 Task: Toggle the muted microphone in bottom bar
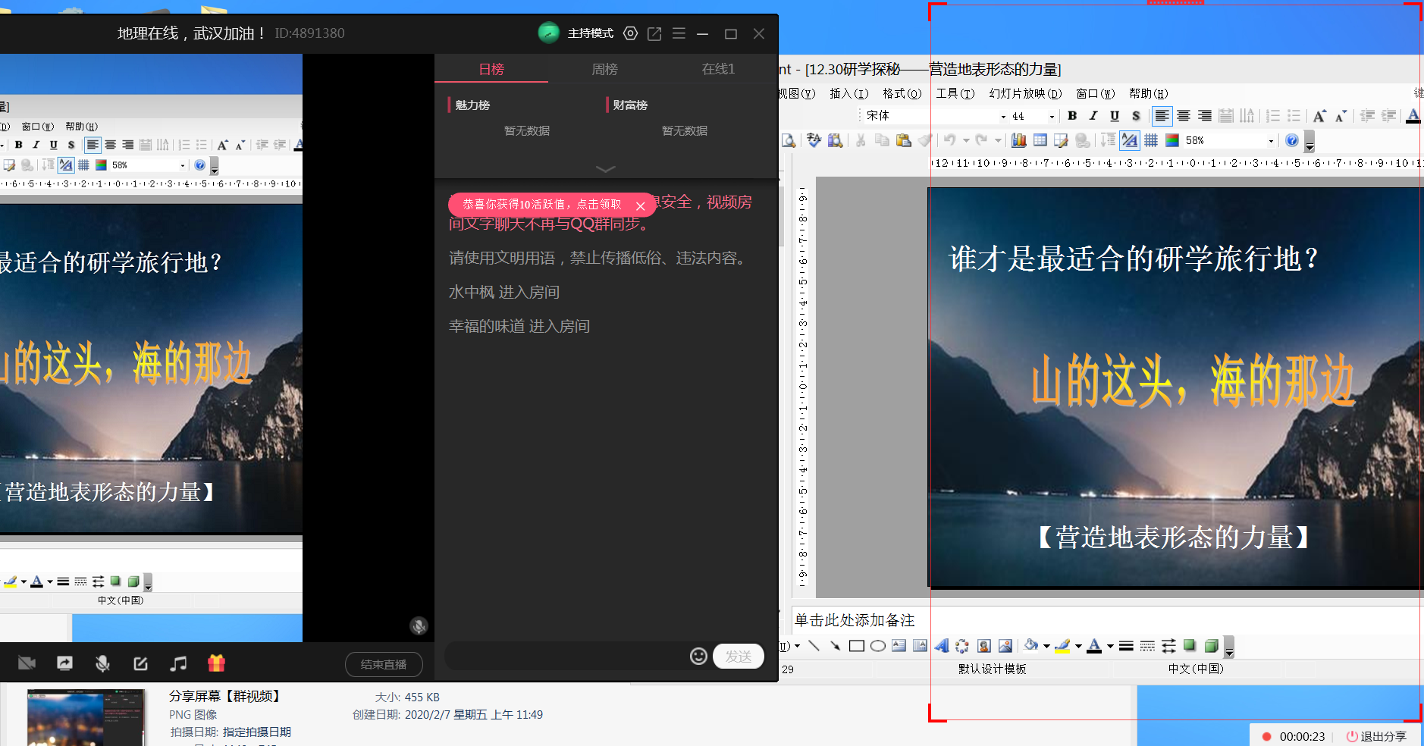point(102,663)
